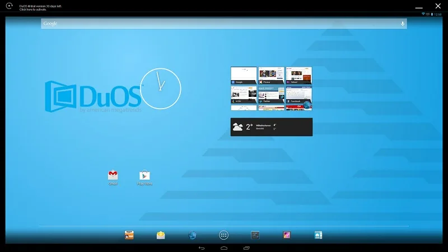448x252 pixels.
Task: Launch the Browser globe icon in dock
Action: click(192, 235)
